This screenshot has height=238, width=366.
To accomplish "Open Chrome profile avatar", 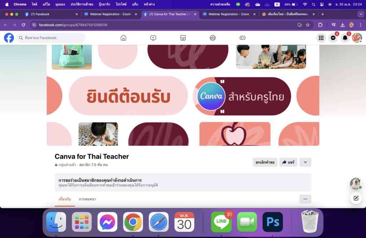I will [x=351, y=25].
